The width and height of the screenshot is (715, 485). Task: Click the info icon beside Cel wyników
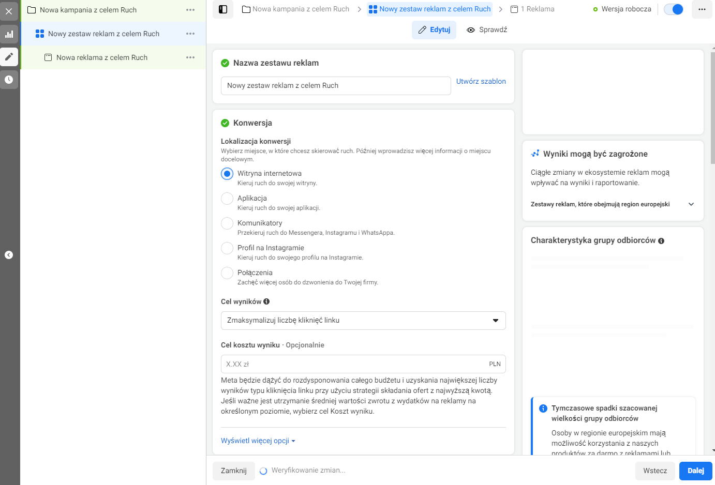pos(266,301)
